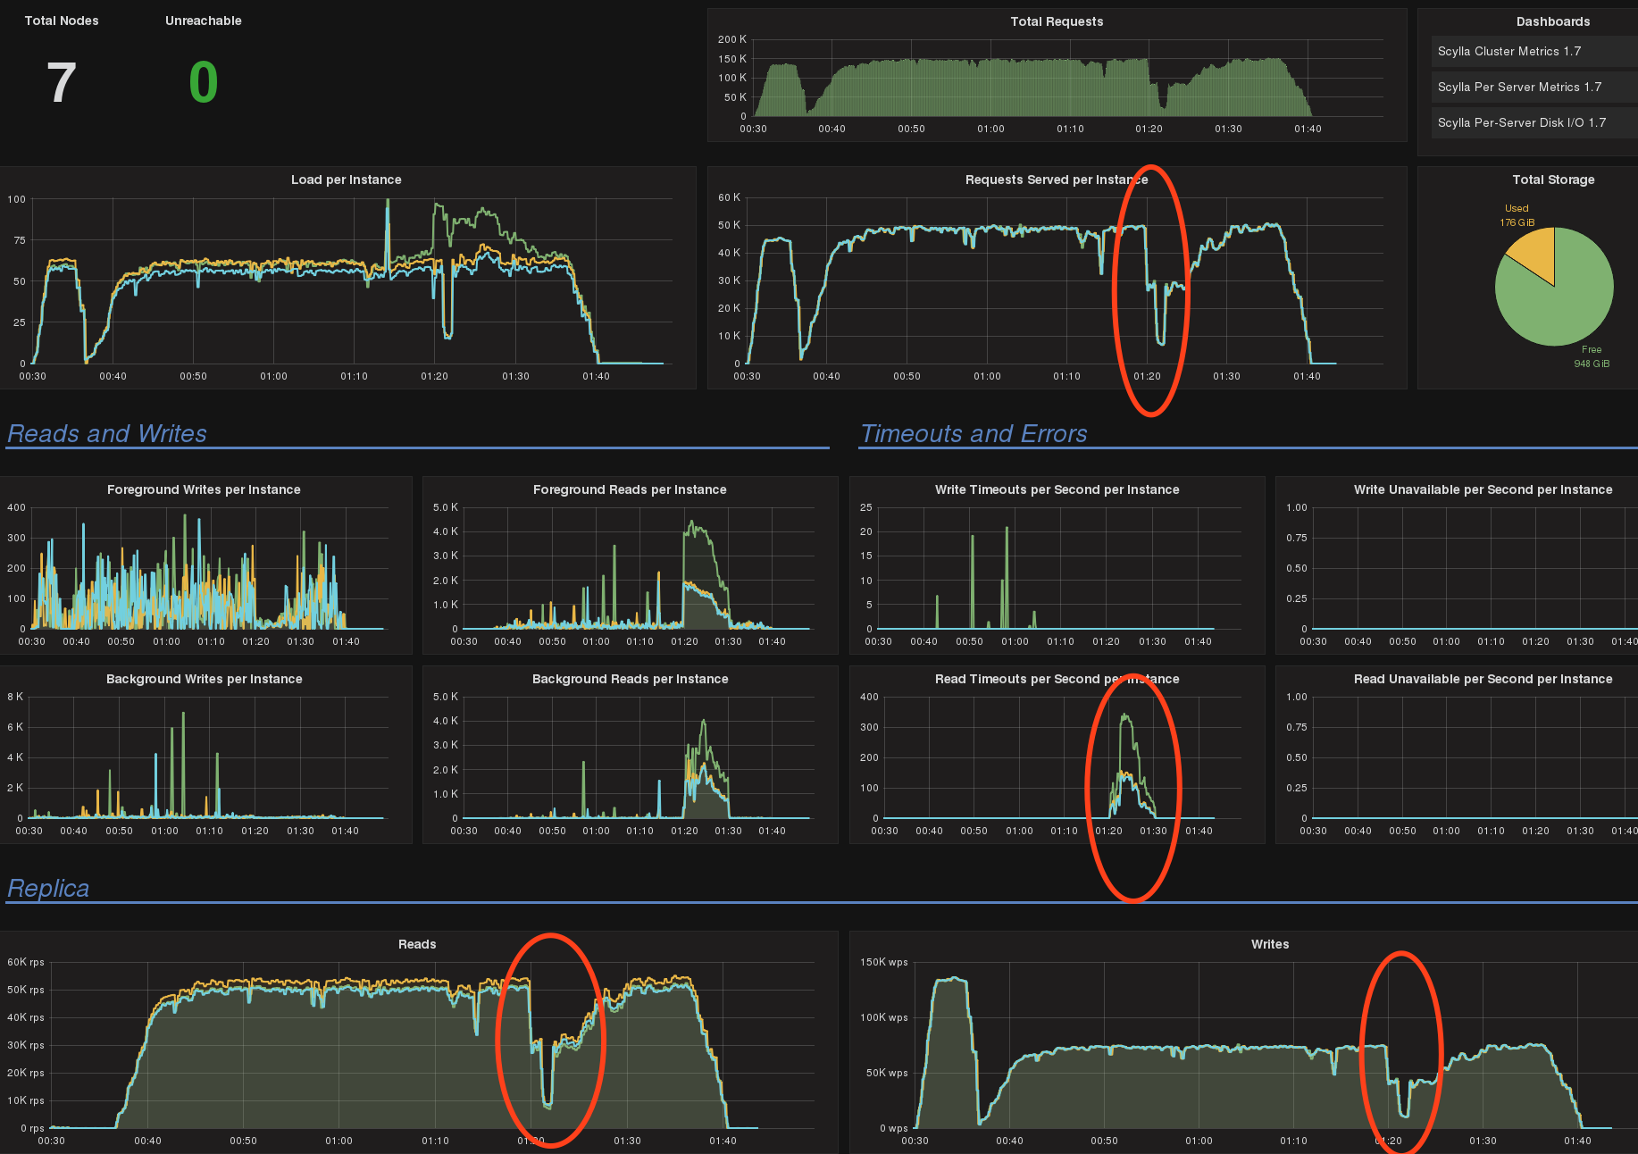Viewport: 1638px width, 1154px height.
Task: Open Foreground Reads per Instance panel title
Action: coord(630,489)
